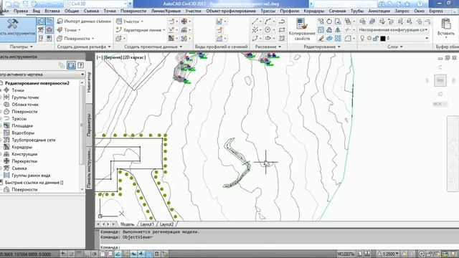Toggle the Prospector palette tab icon
459x258 pixels.
(x=41, y=21)
